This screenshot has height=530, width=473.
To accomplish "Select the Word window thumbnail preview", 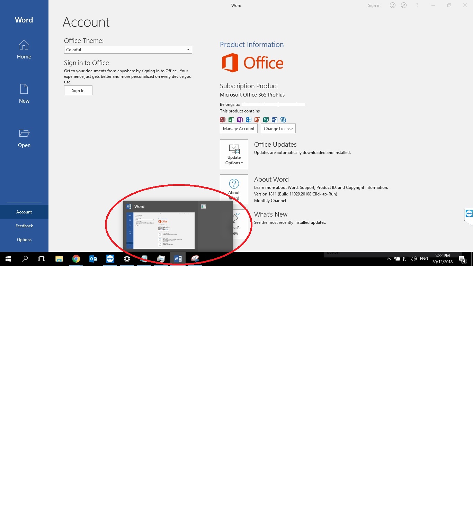I will point(161,230).
